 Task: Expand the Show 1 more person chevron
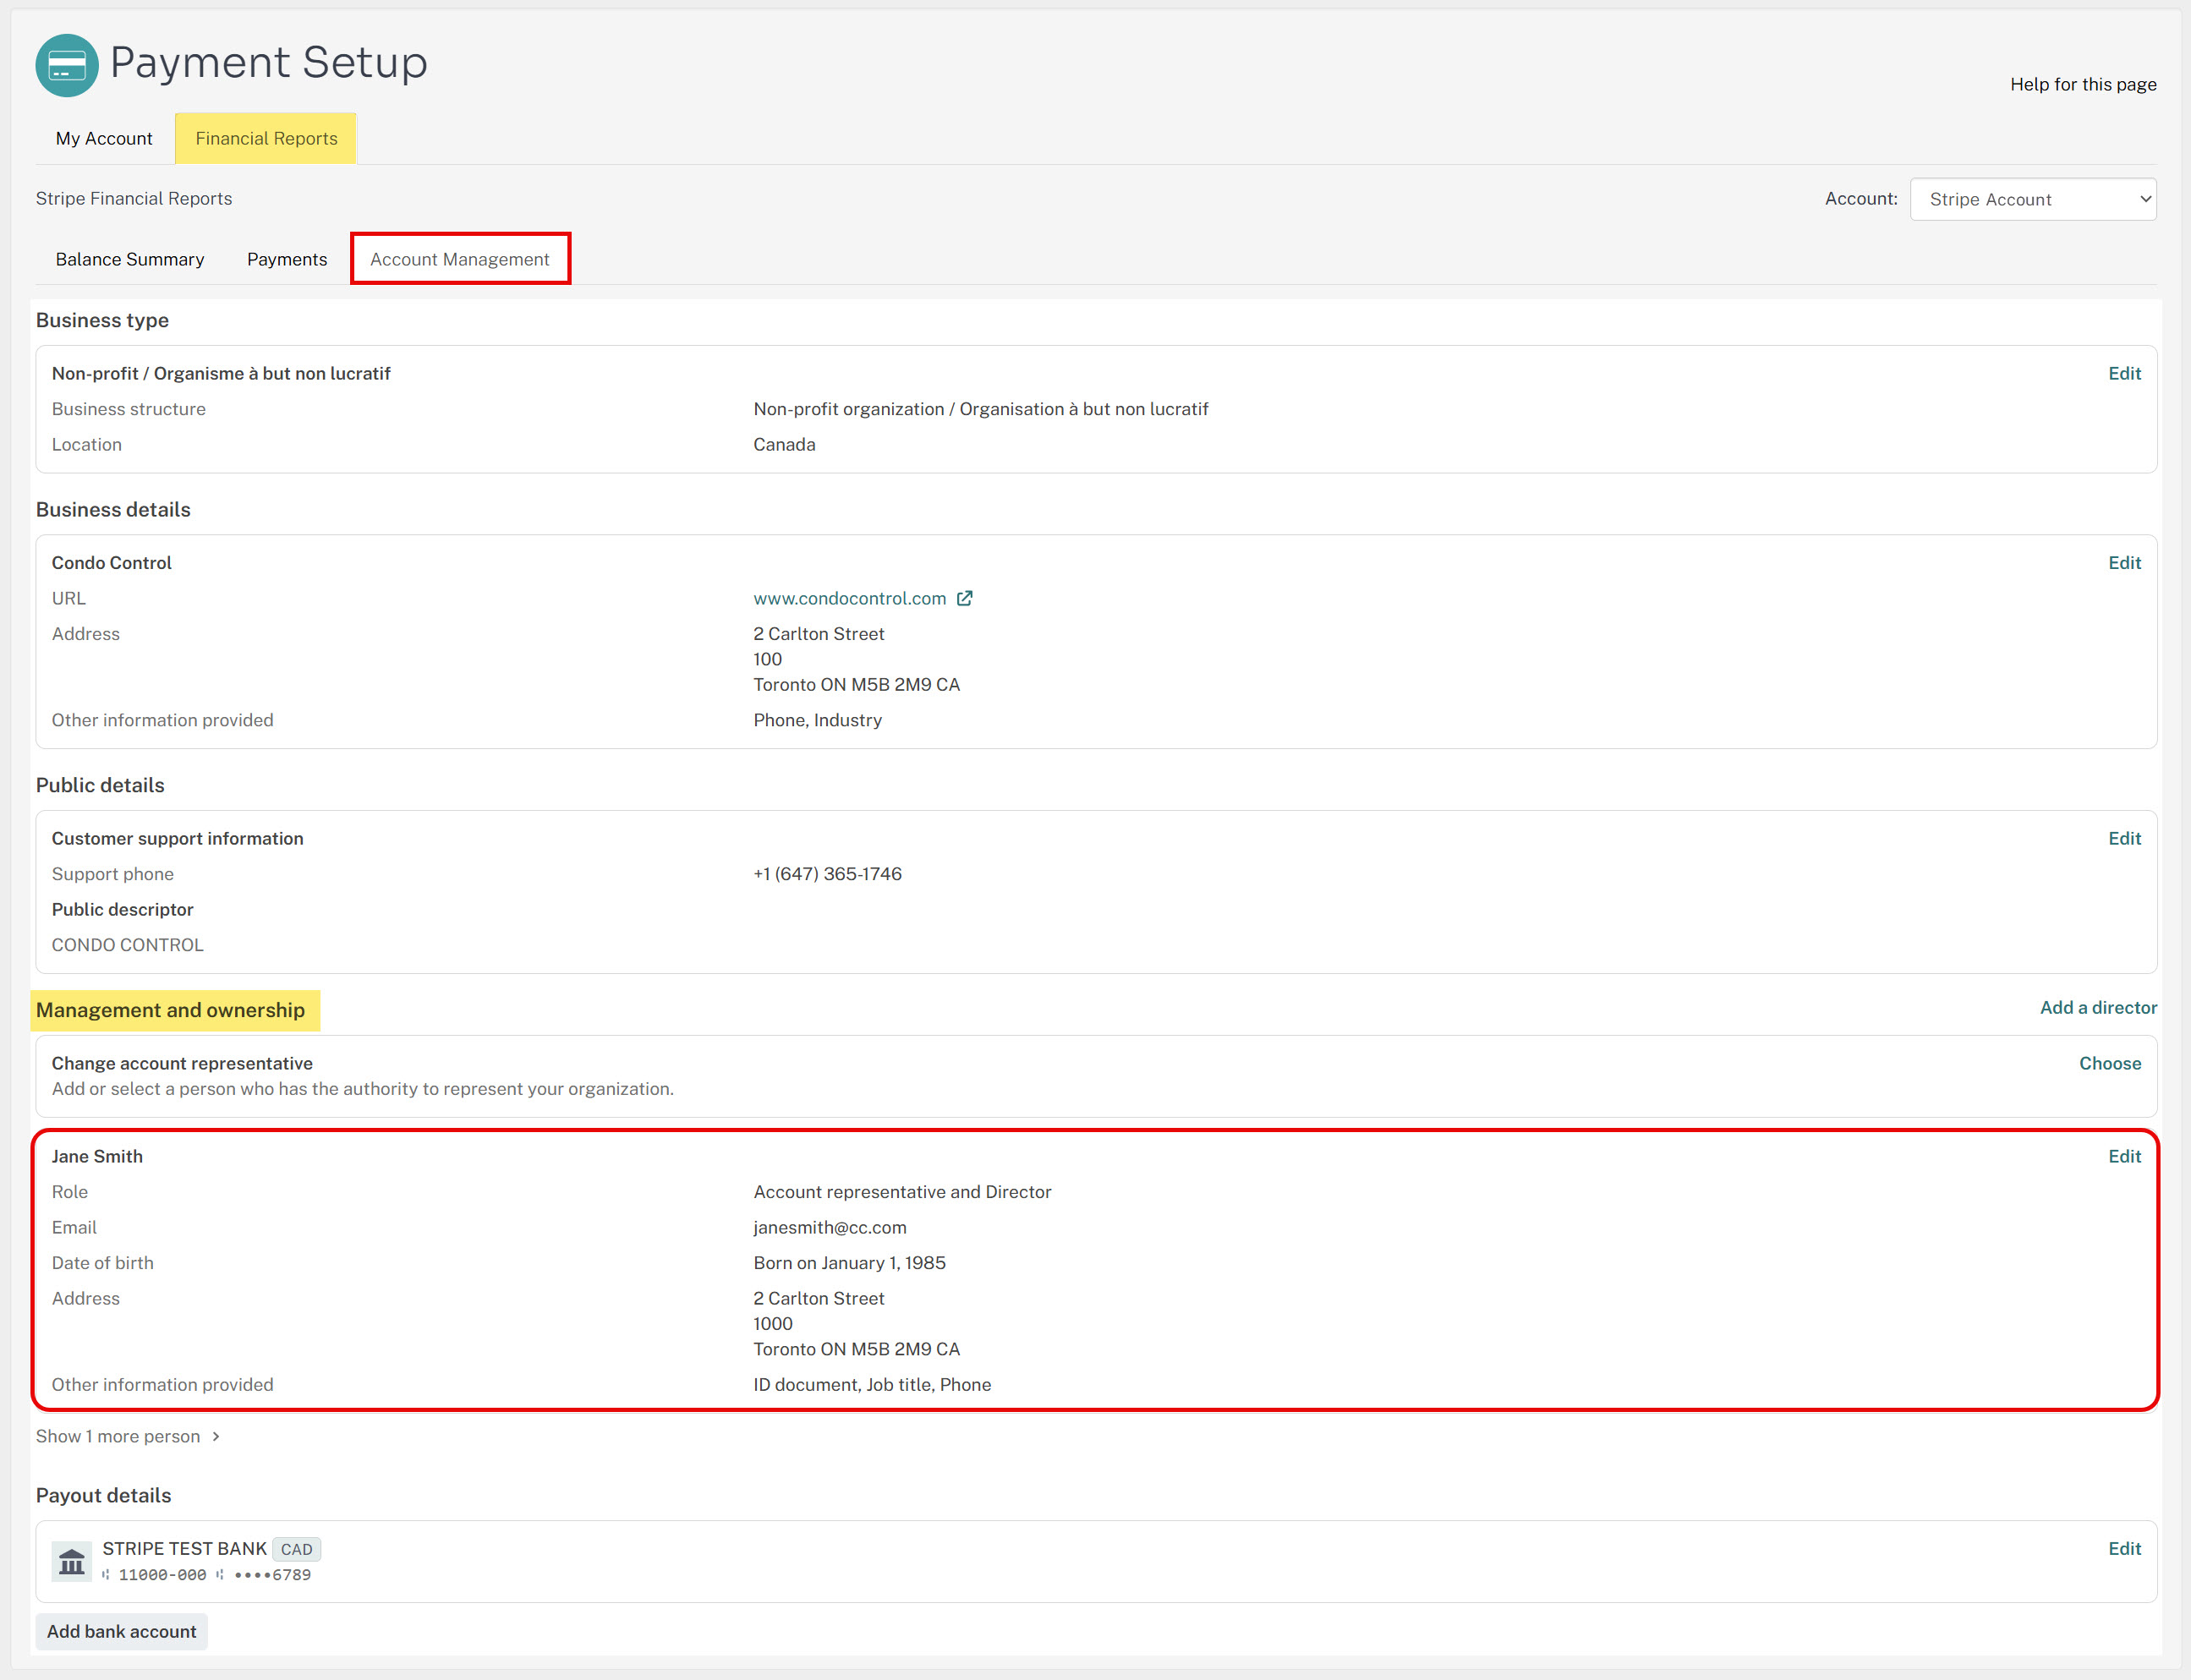(216, 1436)
